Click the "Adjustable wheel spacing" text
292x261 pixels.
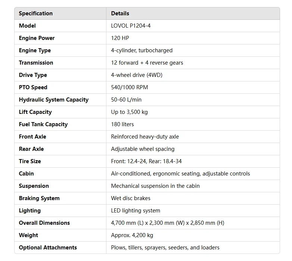click(x=143, y=149)
